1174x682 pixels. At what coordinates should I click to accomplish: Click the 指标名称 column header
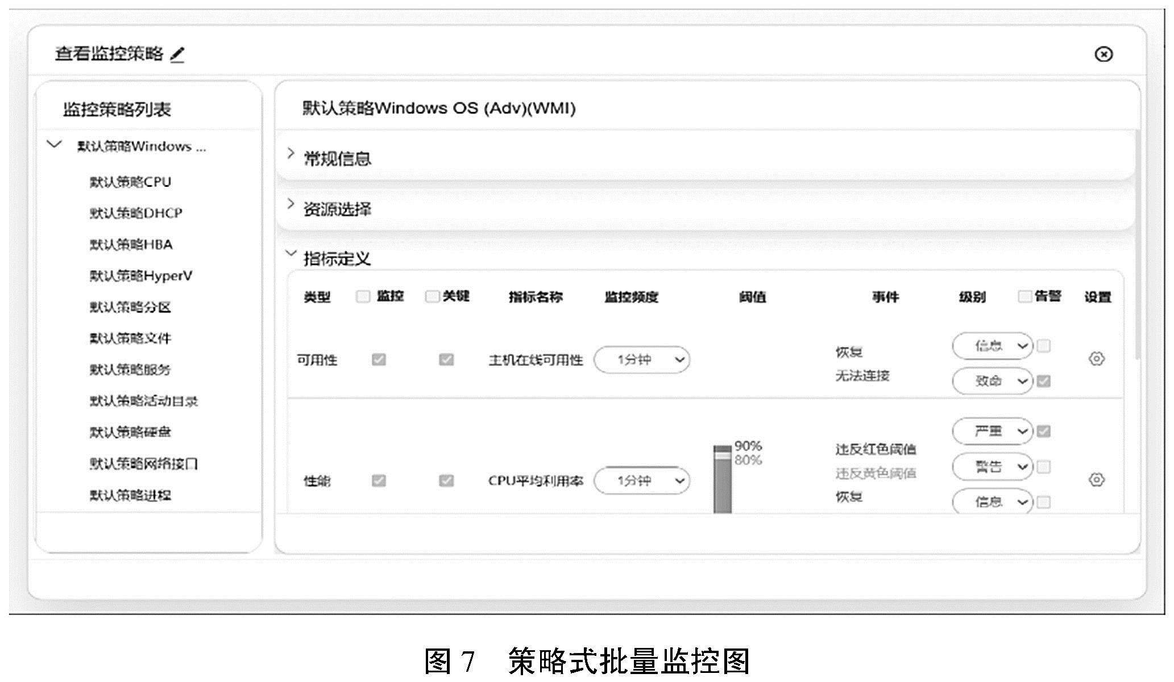coord(536,297)
